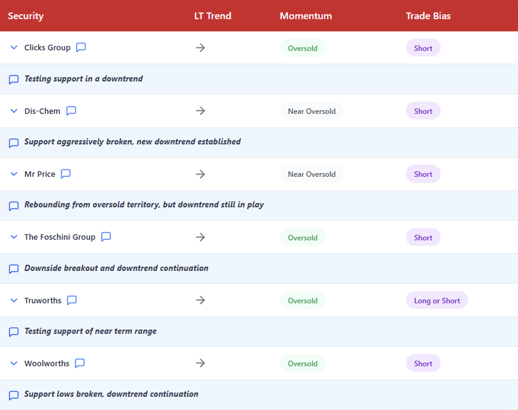This screenshot has height=410, width=518.
Task: Click the Short bias badge for Dis-Chem
Action: 423,111
